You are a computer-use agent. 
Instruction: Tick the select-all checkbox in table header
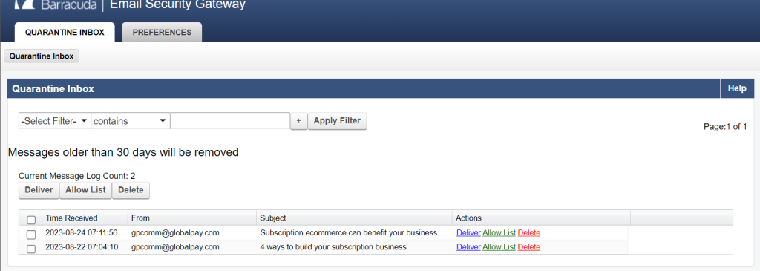[x=31, y=220]
